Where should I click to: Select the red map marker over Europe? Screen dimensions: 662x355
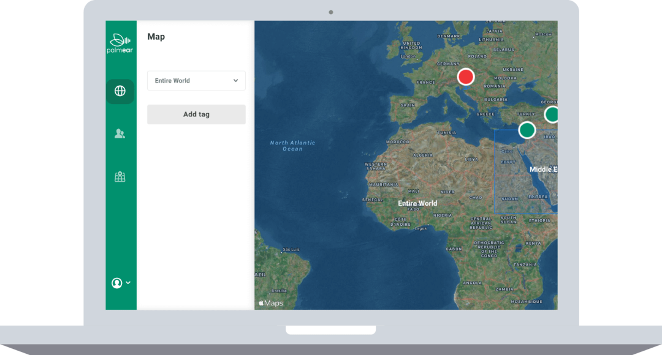pyautogui.click(x=466, y=77)
